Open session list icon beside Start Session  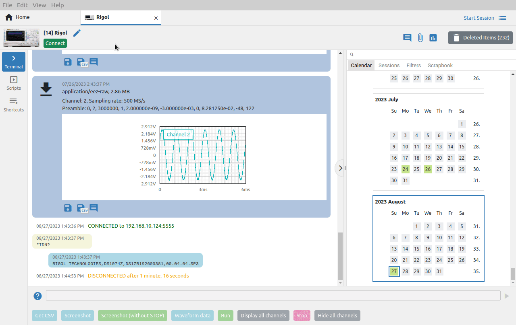(x=502, y=18)
